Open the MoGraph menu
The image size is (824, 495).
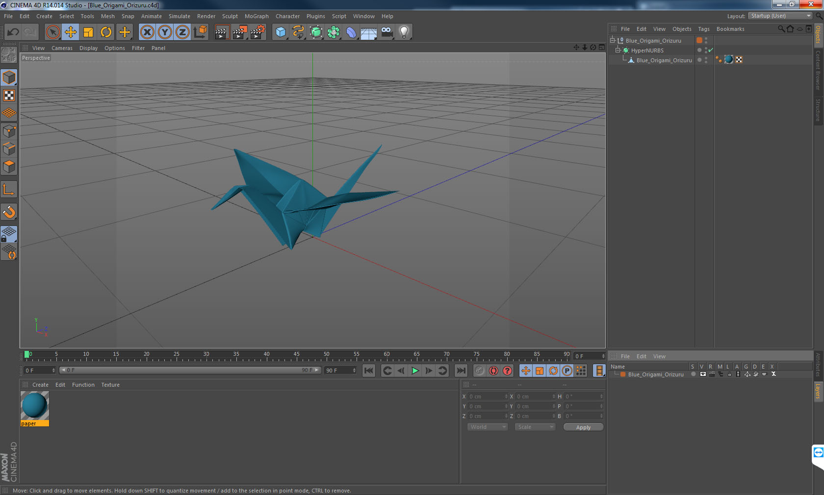click(x=257, y=16)
